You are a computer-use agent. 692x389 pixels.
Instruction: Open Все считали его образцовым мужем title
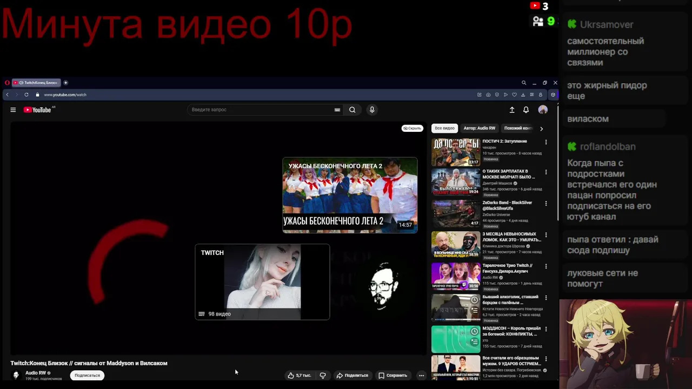point(511,361)
